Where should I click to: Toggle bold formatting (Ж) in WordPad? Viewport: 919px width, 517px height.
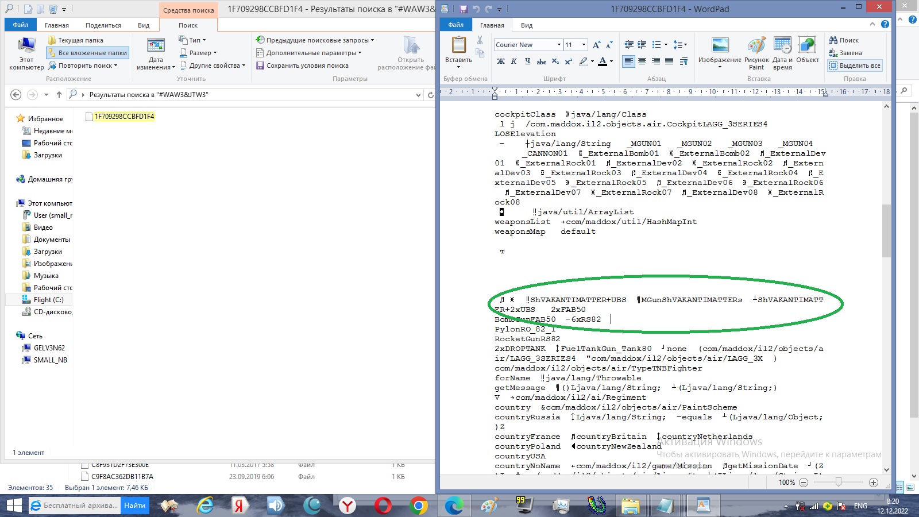click(501, 61)
